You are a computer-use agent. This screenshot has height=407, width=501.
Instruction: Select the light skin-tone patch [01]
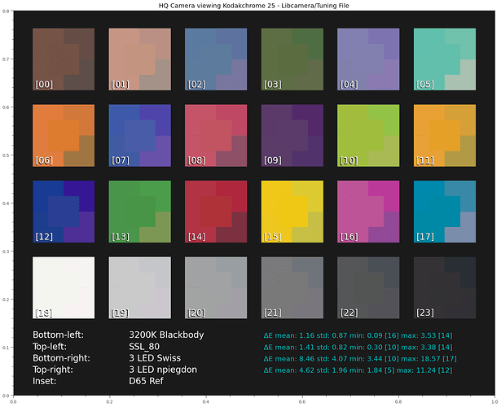(139, 59)
